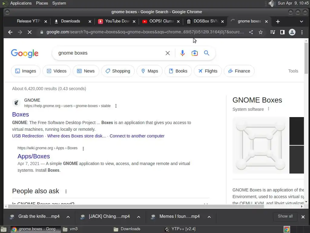Open a new tab with plus button
The image size is (310, 233).
[x=278, y=22]
